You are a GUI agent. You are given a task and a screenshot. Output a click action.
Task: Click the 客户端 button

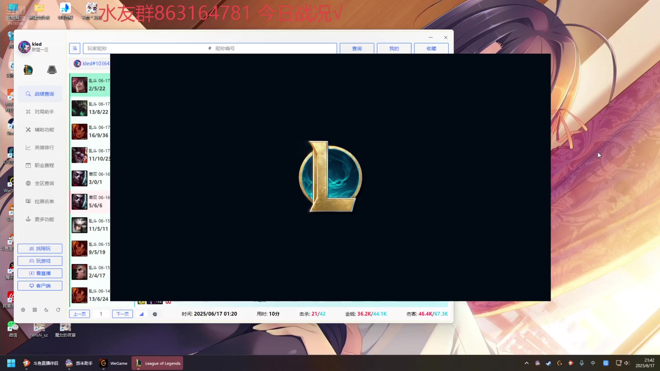[40, 285]
